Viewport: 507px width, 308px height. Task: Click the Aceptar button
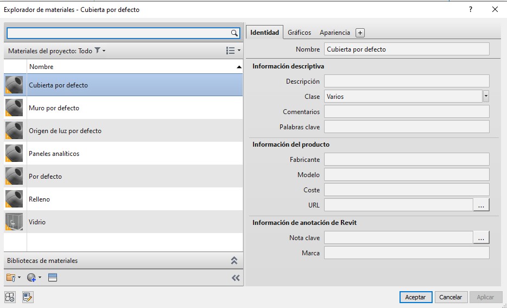pos(416,297)
